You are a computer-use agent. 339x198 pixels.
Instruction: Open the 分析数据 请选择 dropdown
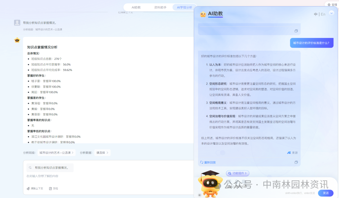pos(102,153)
